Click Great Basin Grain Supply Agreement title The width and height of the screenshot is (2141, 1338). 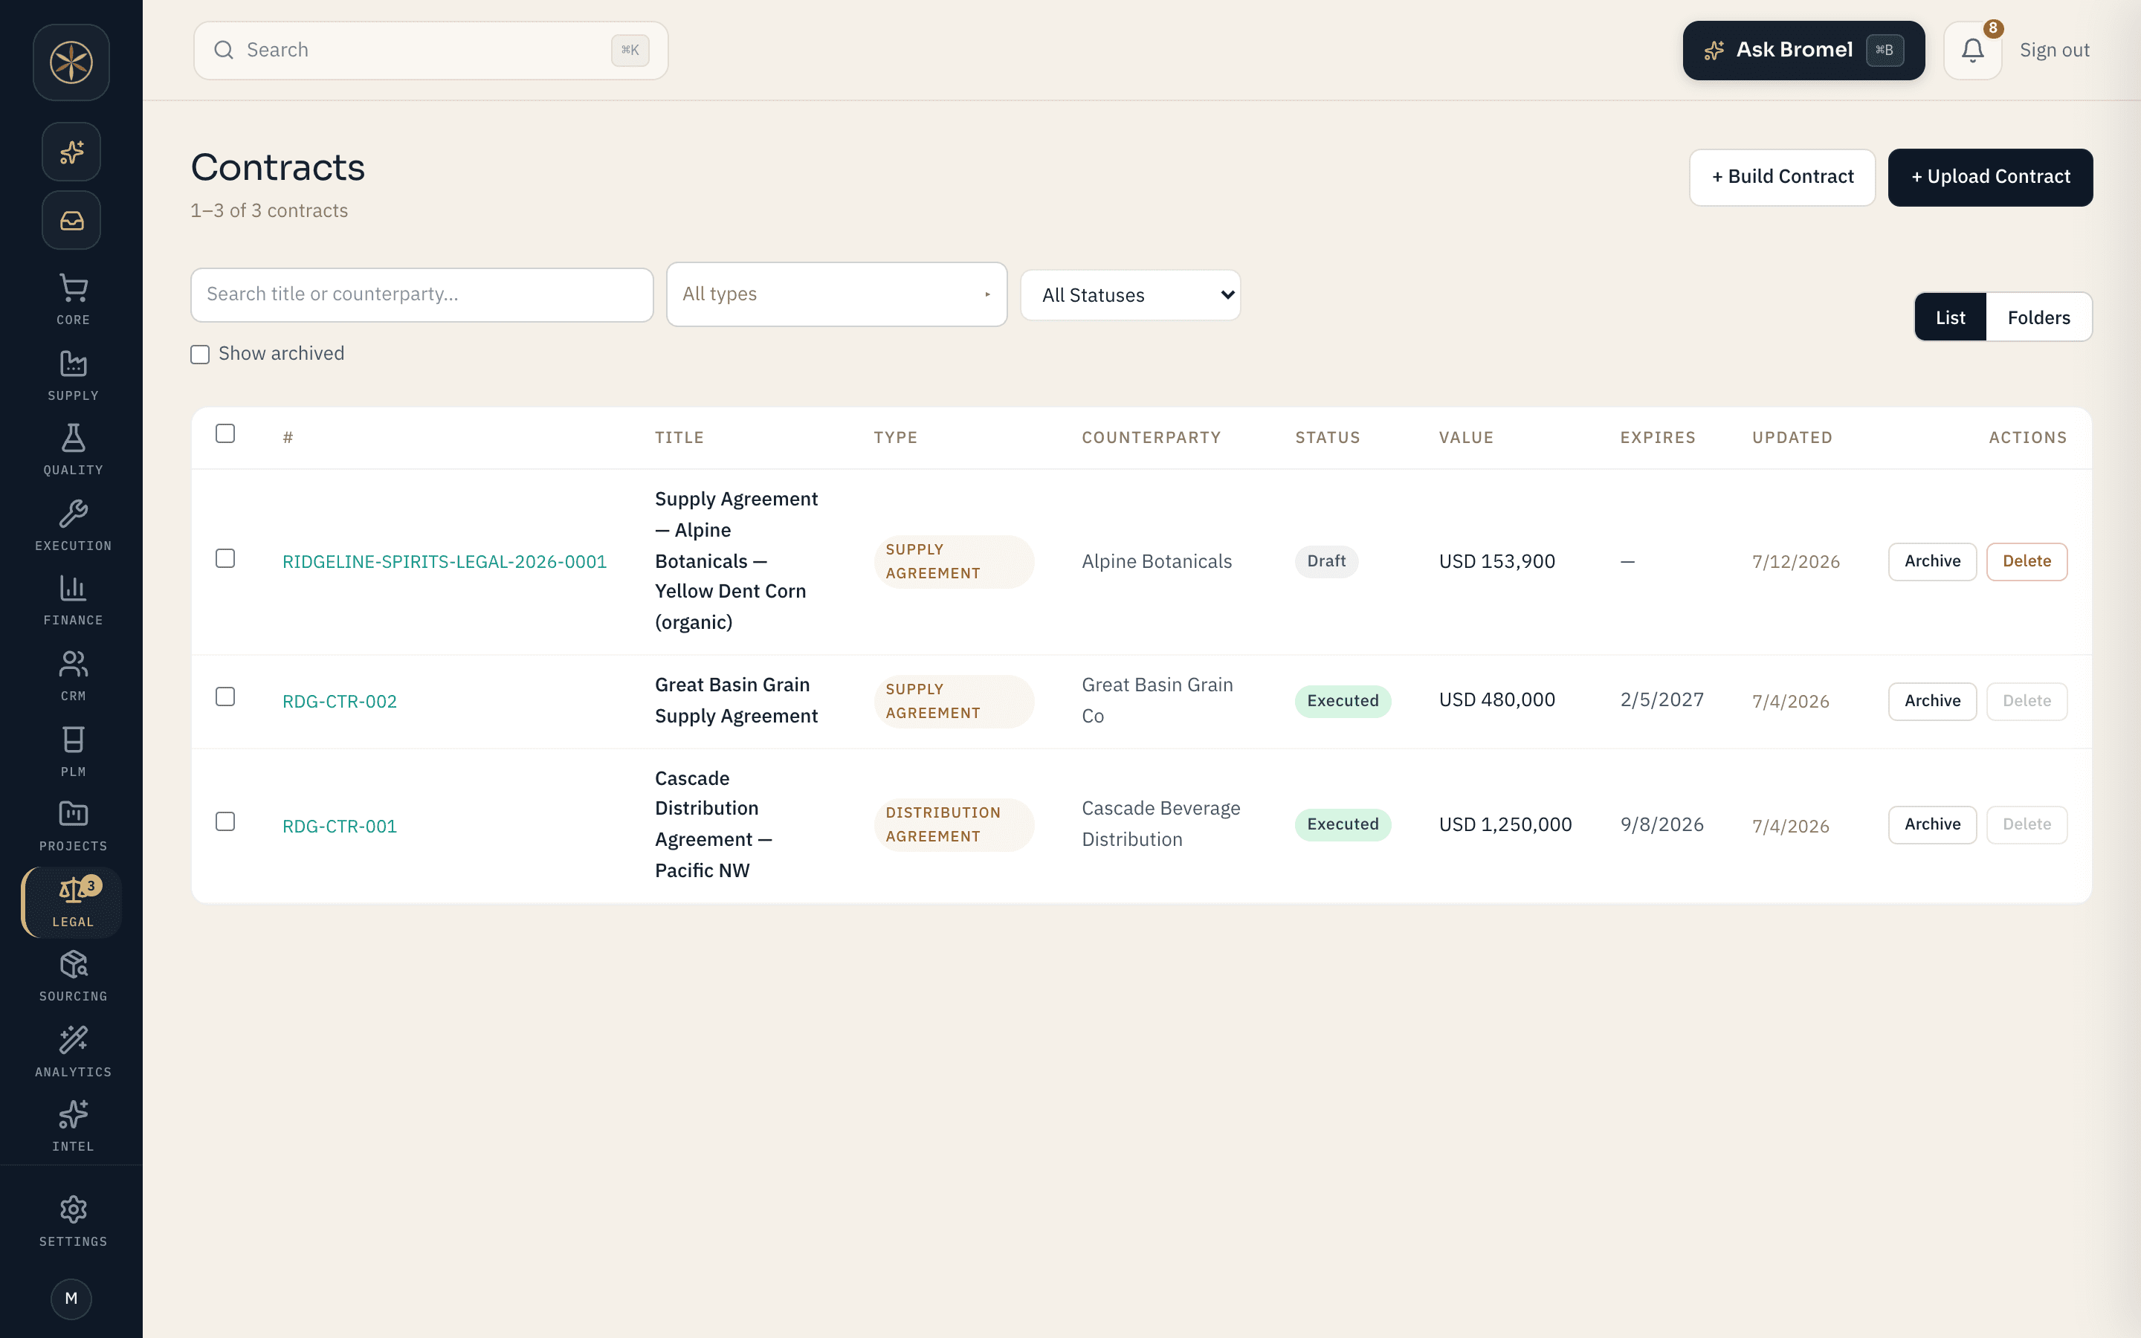click(x=736, y=700)
